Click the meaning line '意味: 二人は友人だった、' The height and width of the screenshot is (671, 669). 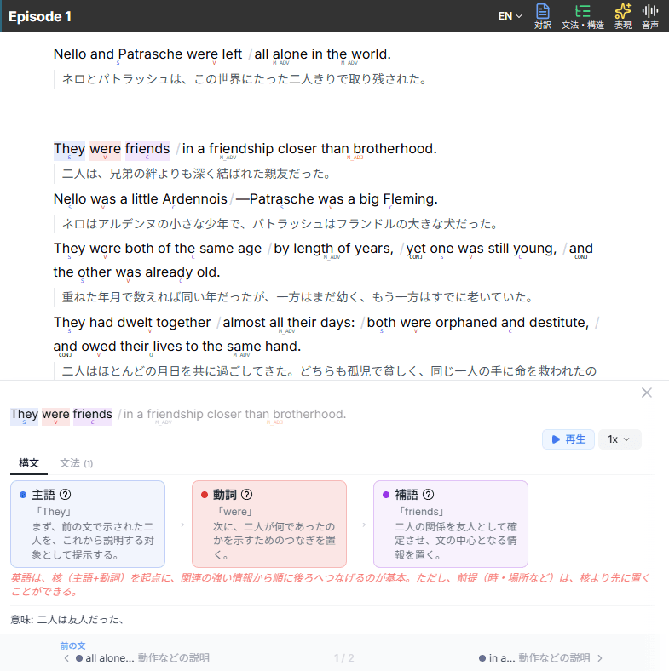point(67,620)
